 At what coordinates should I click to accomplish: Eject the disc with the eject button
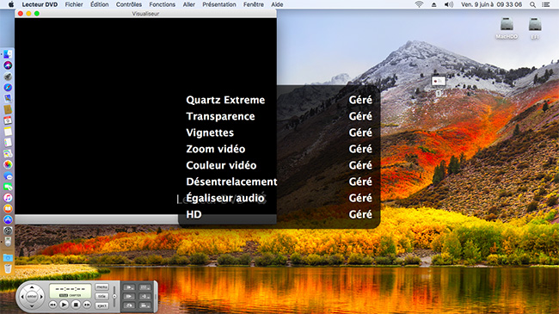102,305
